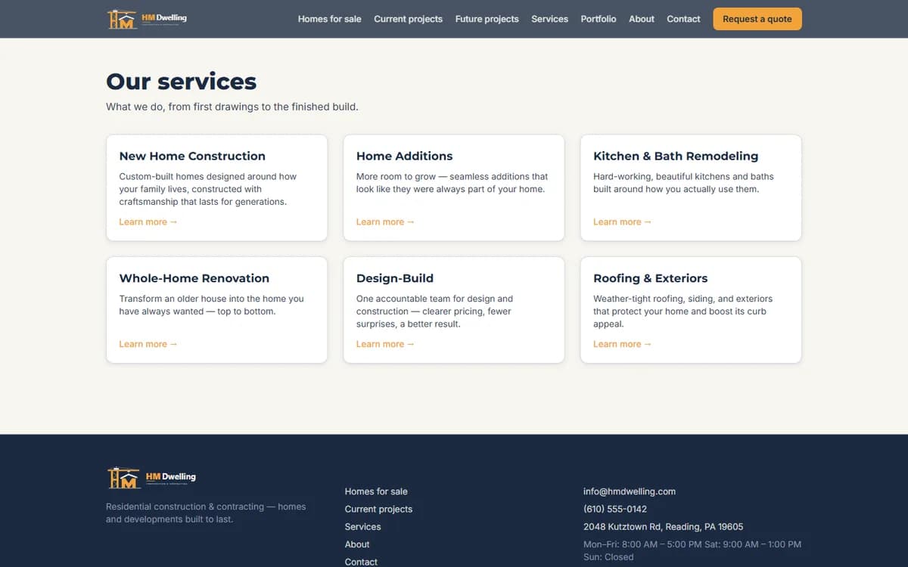Image resolution: width=908 pixels, height=567 pixels.
Task: Learn more about Whole-Home Renovation
Action: point(148,344)
